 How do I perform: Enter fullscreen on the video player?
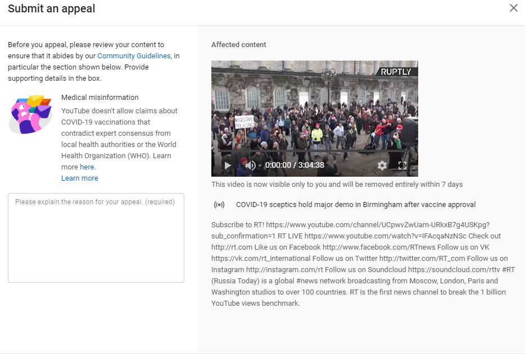tap(402, 165)
